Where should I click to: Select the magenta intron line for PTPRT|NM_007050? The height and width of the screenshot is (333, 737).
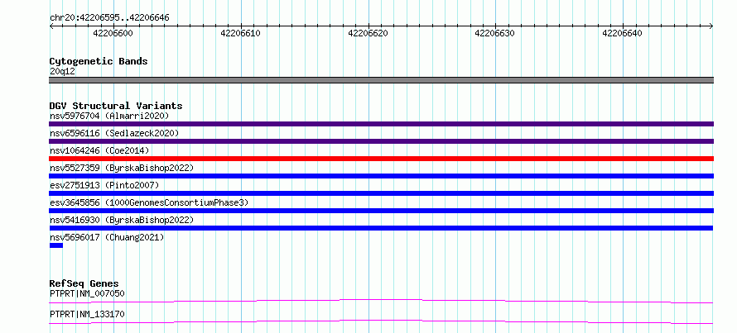tap(381, 301)
